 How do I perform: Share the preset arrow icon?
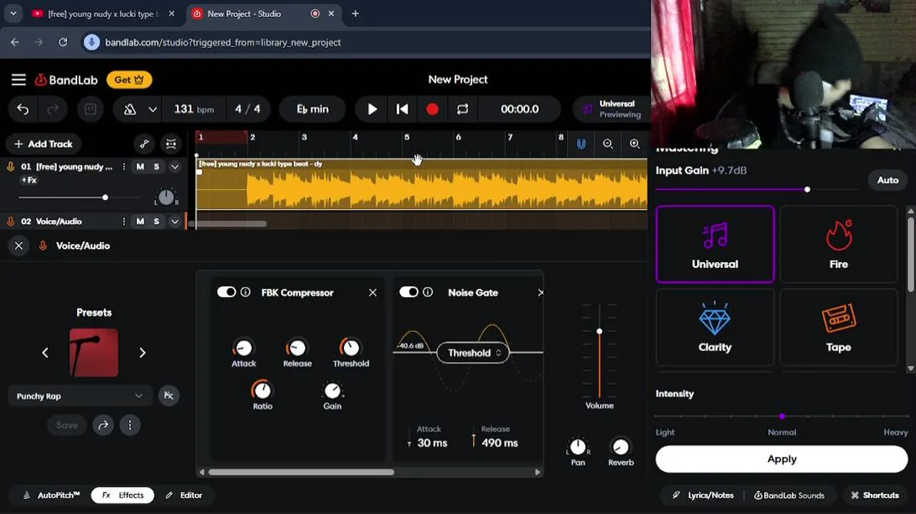[x=103, y=425]
